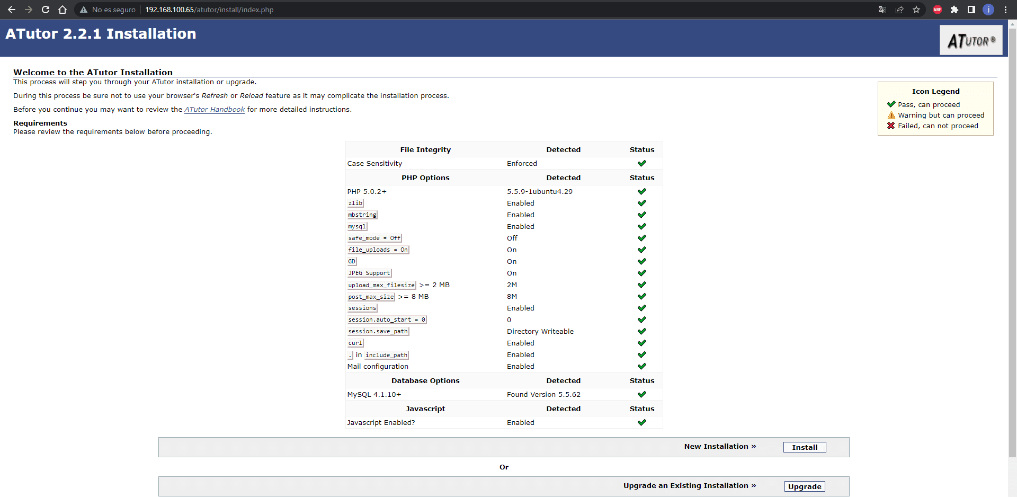Image resolution: width=1017 pixels, height=497 pixels.
Task: Click the ATutor logo image
Action: click(971, 40)
